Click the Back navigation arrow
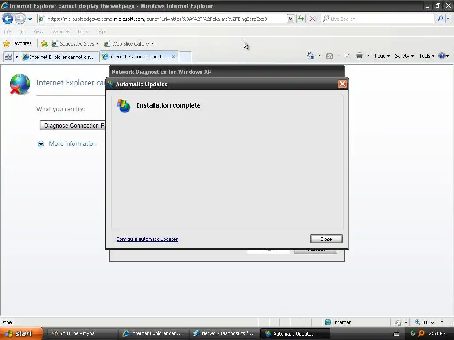454x340 pixels. coord(8,19)
